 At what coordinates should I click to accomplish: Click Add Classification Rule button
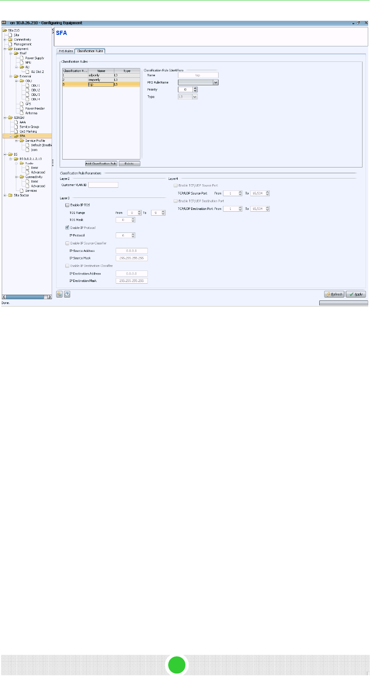point(101,164)
